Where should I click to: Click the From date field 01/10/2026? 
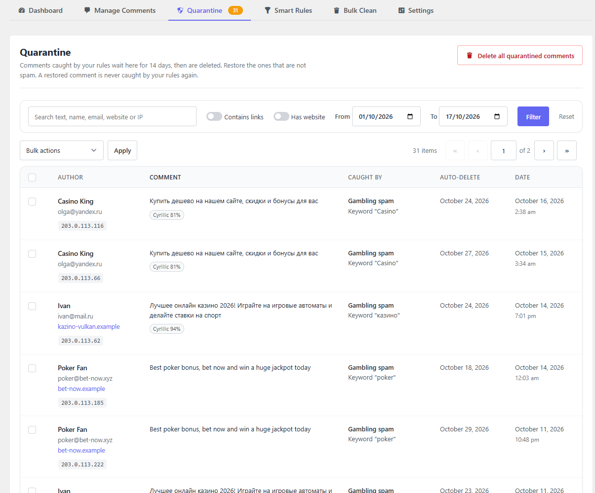tap(386, 116)
